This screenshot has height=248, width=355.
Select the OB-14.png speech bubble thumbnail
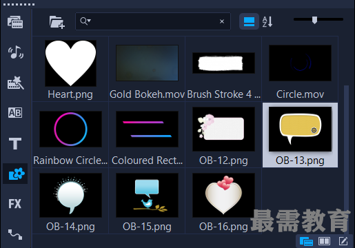(x=70, y=195)
